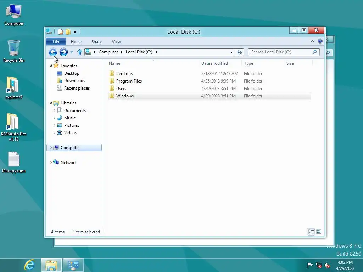Open Desktop in the navigation pane
Image resolution: width=363 pixels, height=272 pixels.
(x=72, y=73)
